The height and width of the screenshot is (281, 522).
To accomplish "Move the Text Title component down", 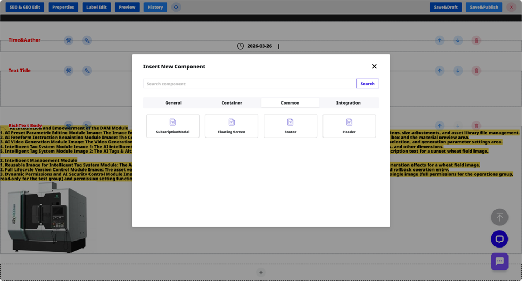I will [458, 71].
